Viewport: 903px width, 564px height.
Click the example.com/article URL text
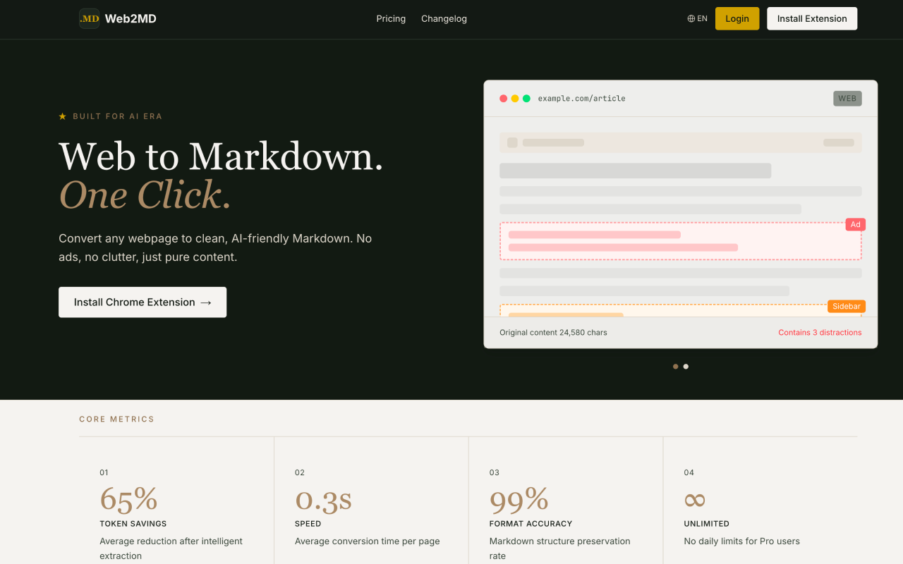click(x=582, y=99)
